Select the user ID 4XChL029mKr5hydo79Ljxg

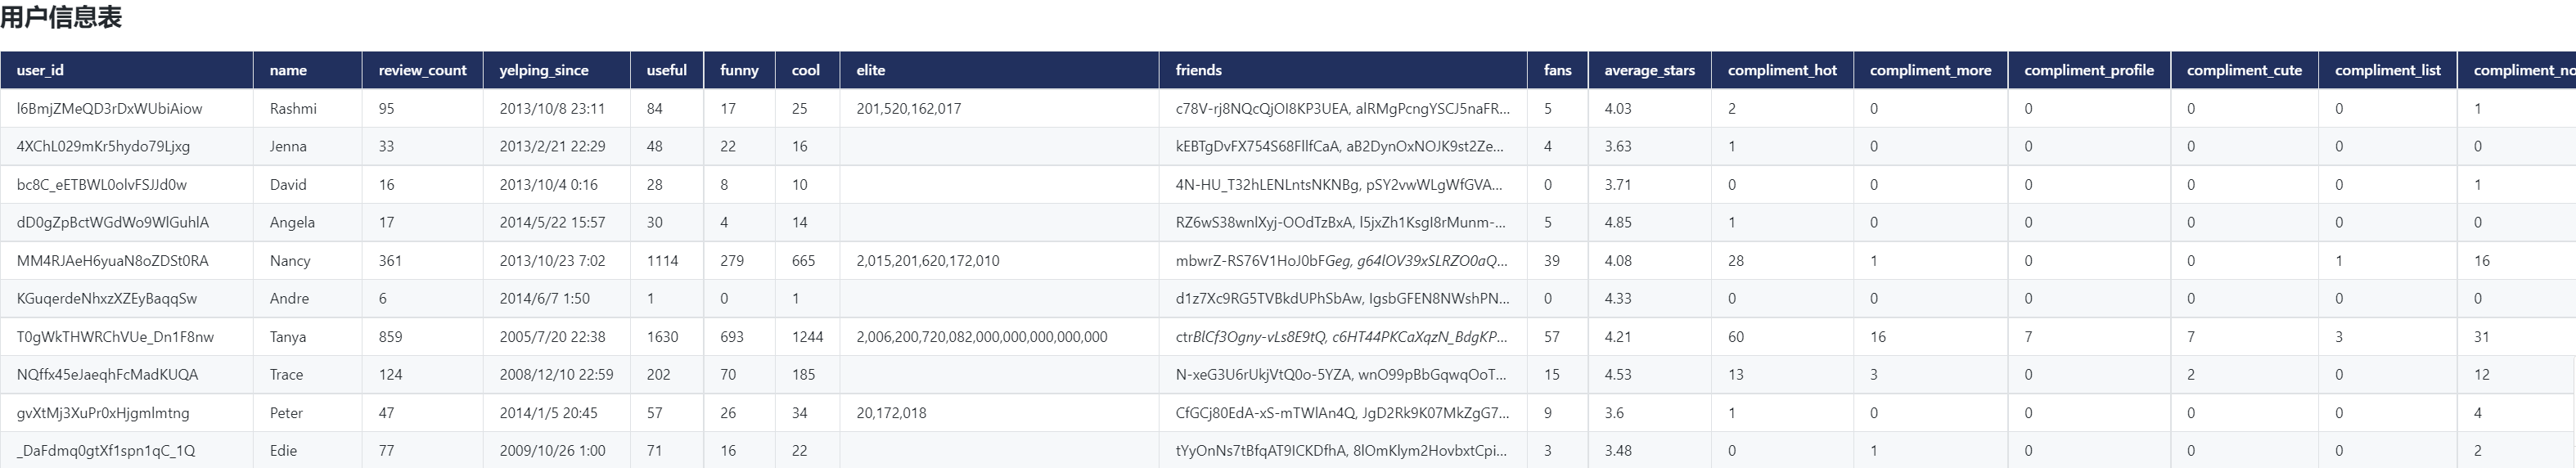pyautogui.click(x=103, y=147)
